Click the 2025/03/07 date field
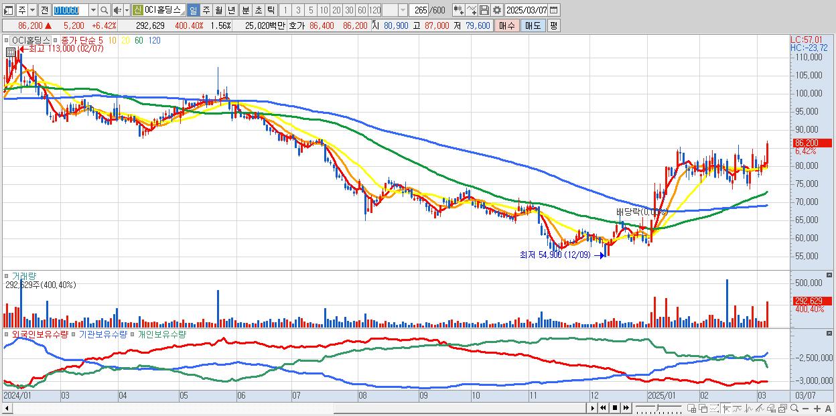This screenshot has height=416, width=836. pos(527,11)
